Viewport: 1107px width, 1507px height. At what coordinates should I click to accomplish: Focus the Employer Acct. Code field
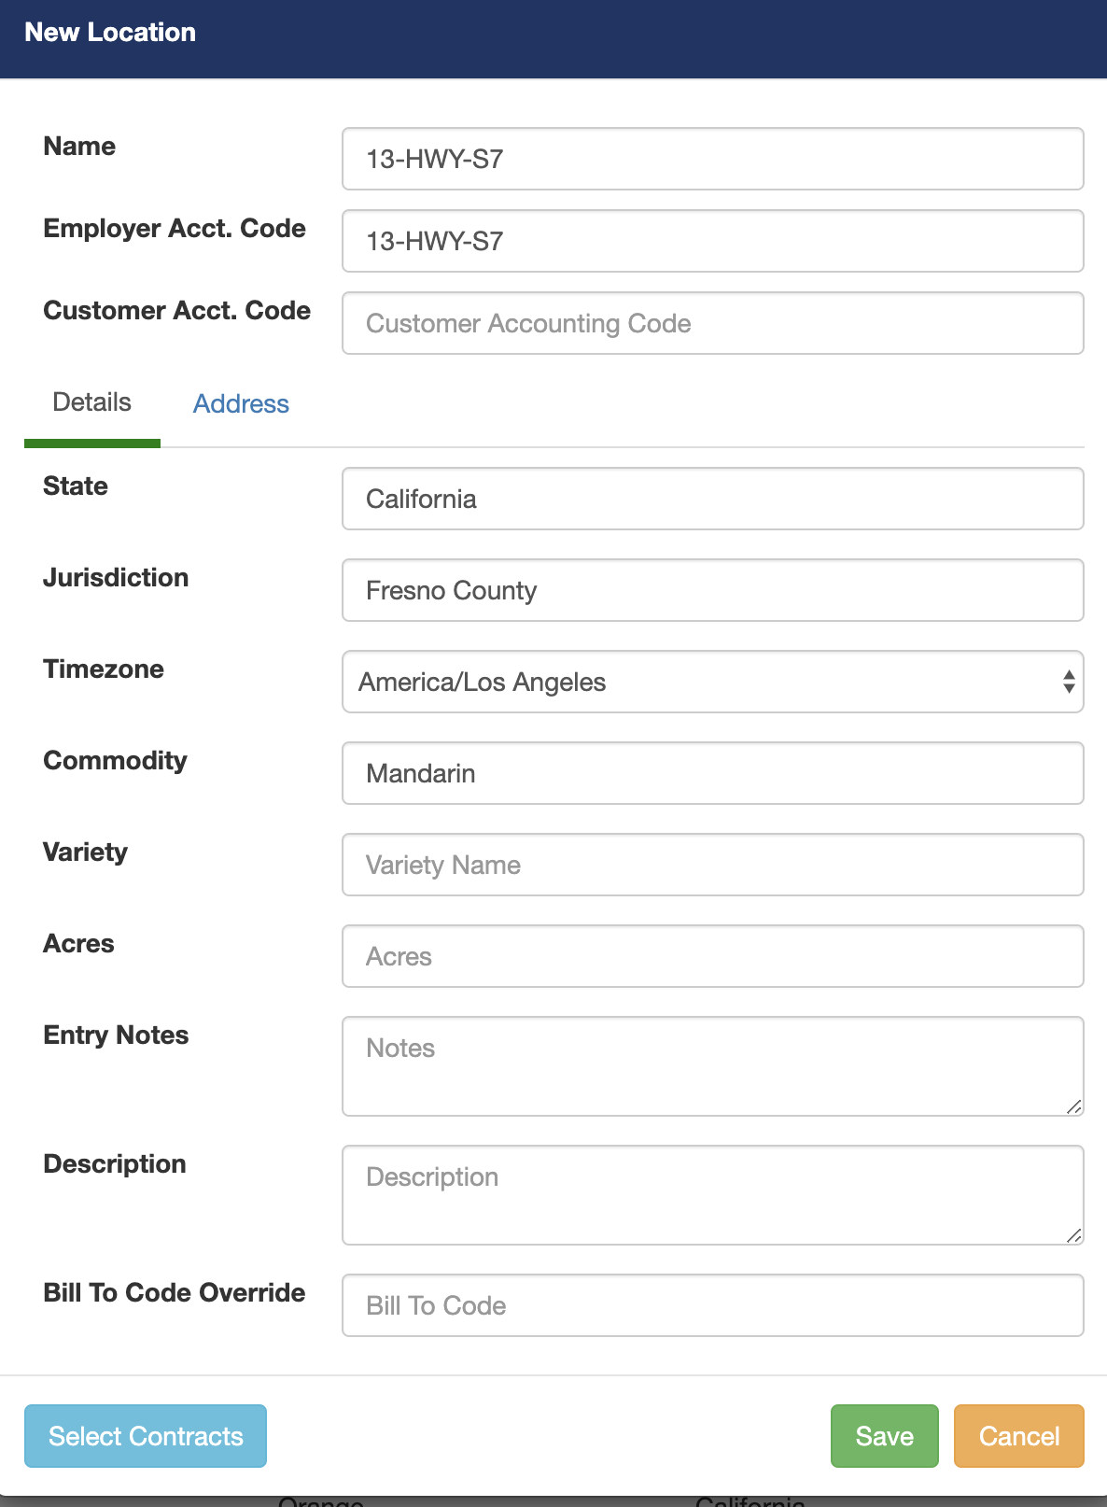coord(712,241)
